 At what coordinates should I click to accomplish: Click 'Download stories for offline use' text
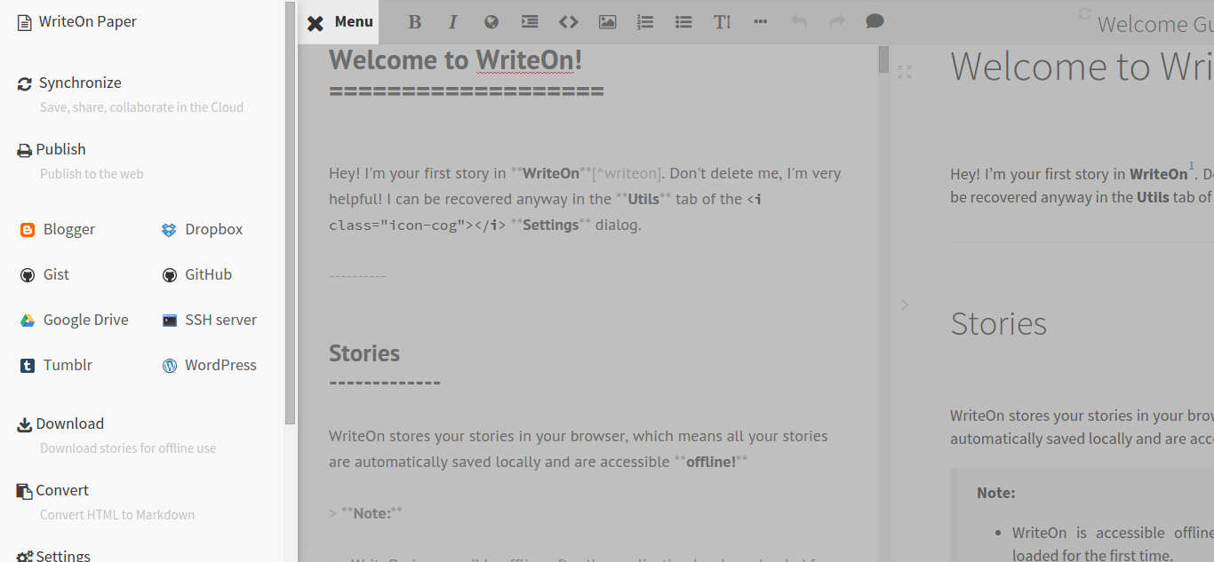pyautogui.click(x=128, y=448)
